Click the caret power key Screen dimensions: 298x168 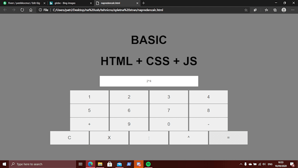[188, 138]
